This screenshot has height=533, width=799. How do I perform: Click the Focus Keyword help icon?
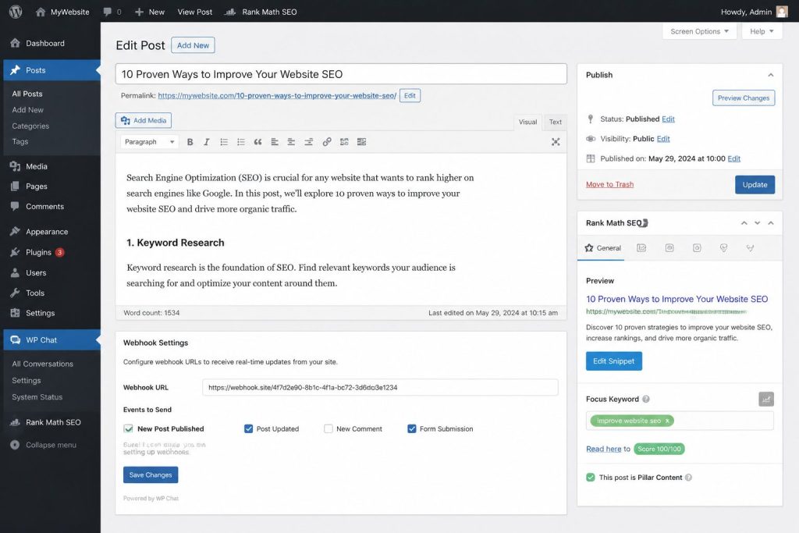click(x=646, y=399)
